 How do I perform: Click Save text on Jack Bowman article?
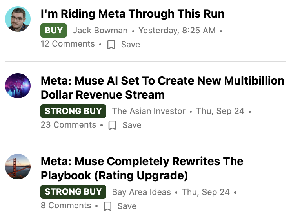(x=131, y=45)
